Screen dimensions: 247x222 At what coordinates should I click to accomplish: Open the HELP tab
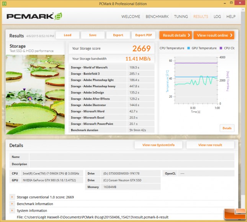(x=231, y=16)
